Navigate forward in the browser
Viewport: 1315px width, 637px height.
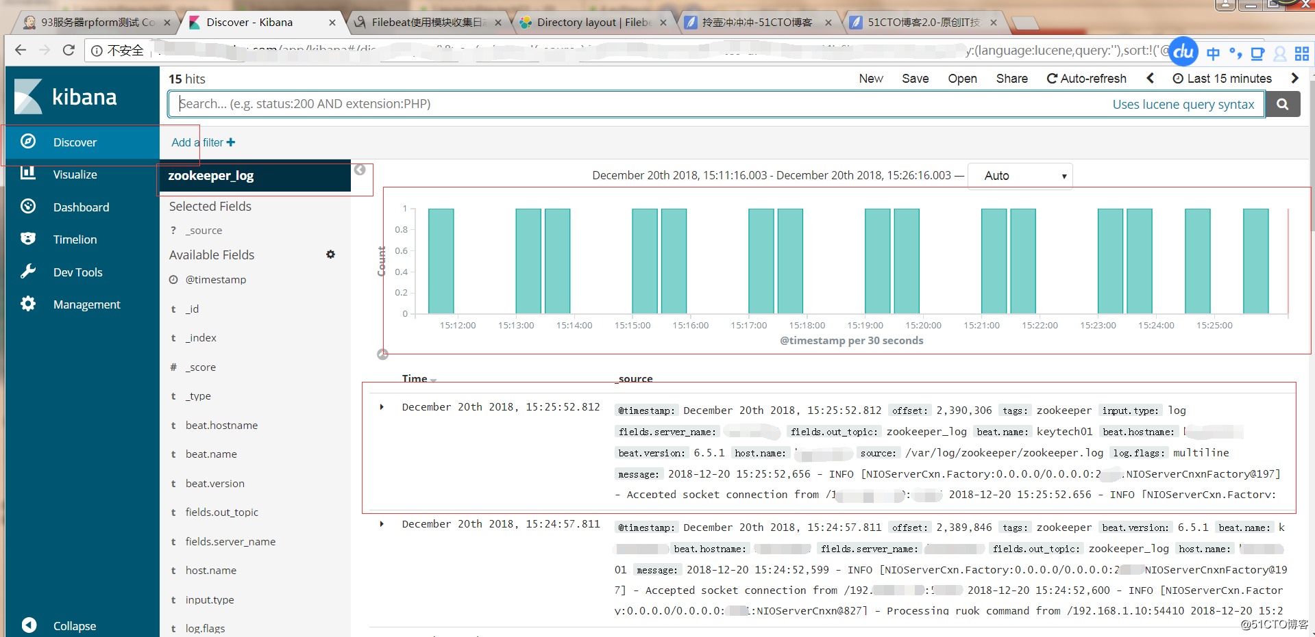pos(45,50)
